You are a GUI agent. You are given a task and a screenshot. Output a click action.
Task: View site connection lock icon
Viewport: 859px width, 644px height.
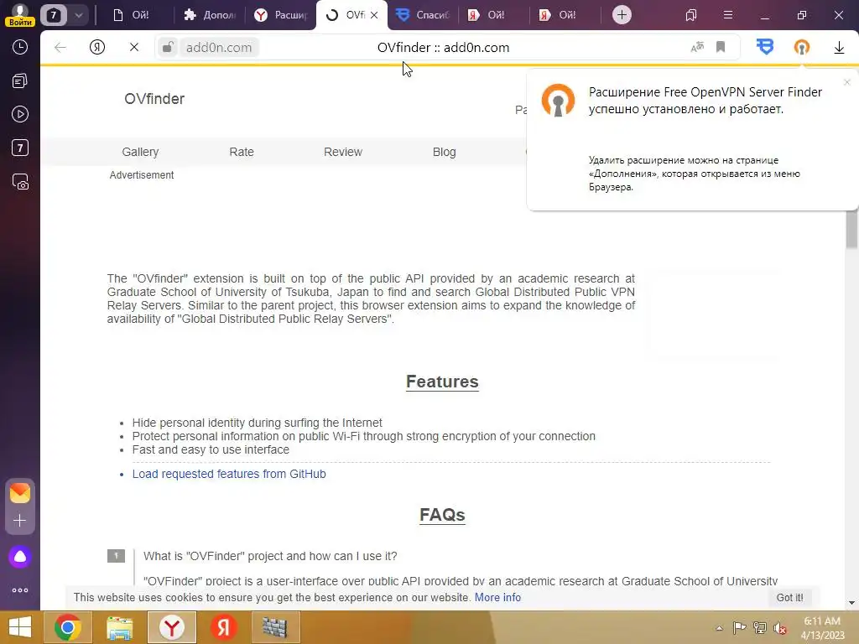point(168,47)
